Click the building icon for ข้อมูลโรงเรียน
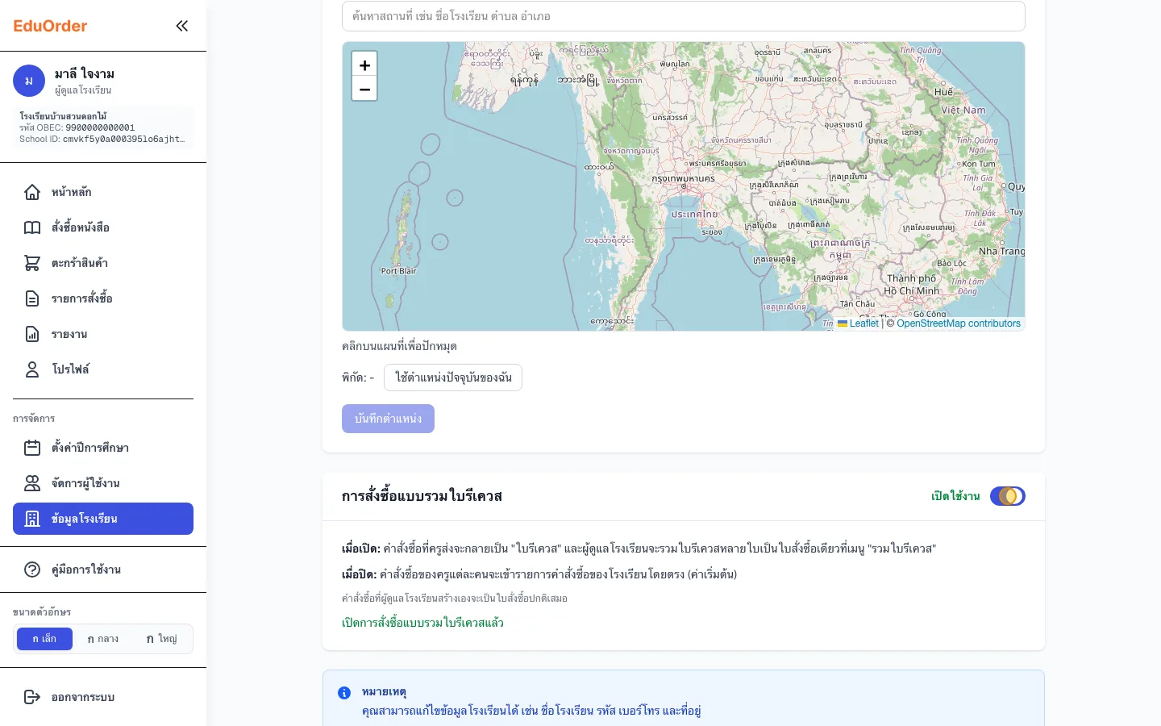 point(32,519)
